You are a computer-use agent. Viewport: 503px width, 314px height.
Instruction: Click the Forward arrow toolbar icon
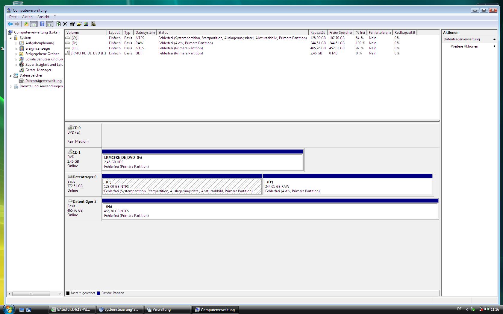pyautogui.click(x=17, y=24)
